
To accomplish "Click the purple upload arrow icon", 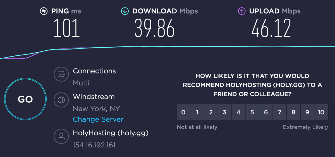I will coord(241,11).
